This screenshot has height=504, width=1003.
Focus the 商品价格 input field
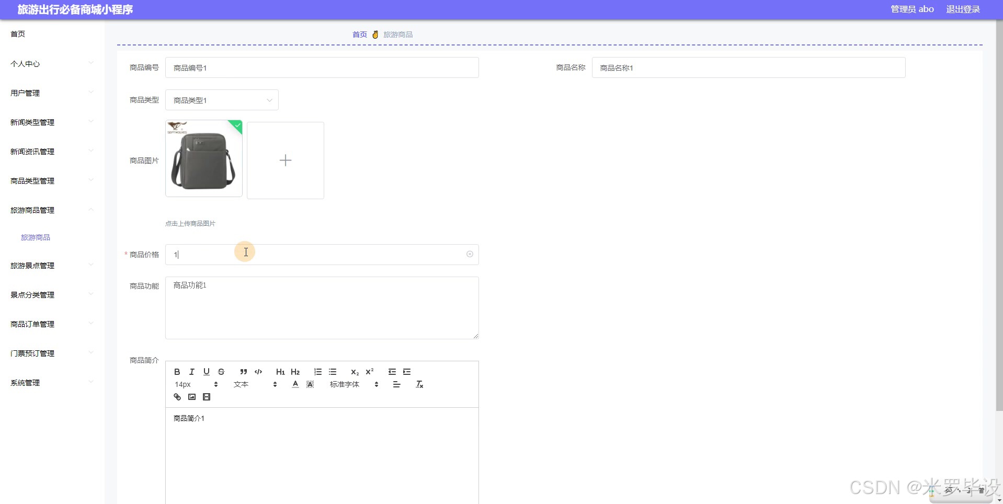click(322, 255)
